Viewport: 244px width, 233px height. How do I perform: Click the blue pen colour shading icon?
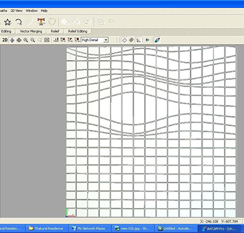[157, 40]
